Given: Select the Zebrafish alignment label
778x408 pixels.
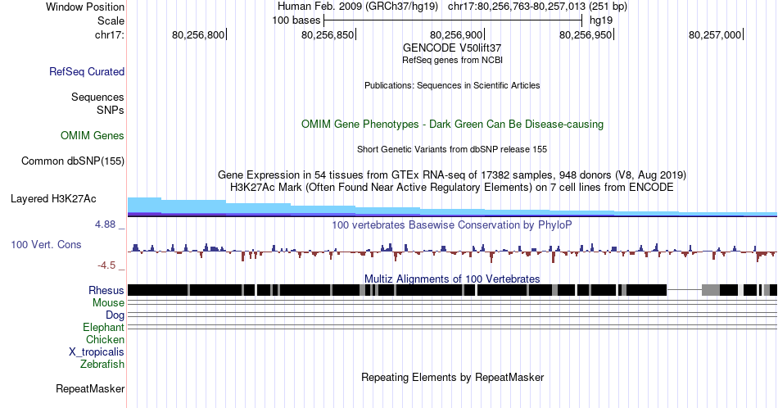Looking at the screenshot, I should (x=102, y=364).
